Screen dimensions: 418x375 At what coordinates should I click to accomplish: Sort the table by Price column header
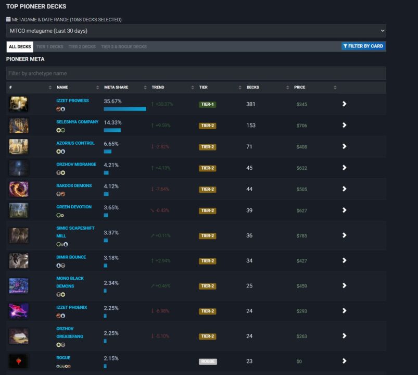point(299,87)
